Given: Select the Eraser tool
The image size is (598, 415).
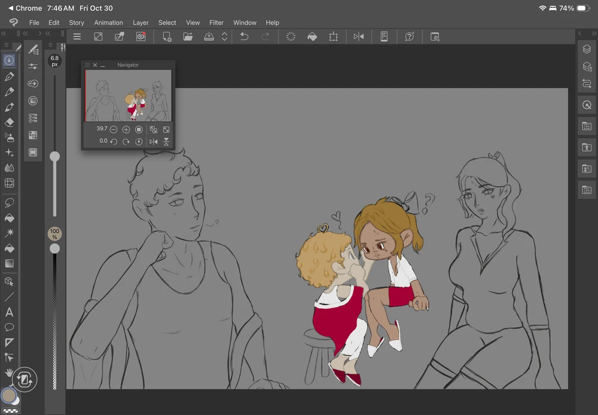Looking at the screenshot, I should [9, 122].
